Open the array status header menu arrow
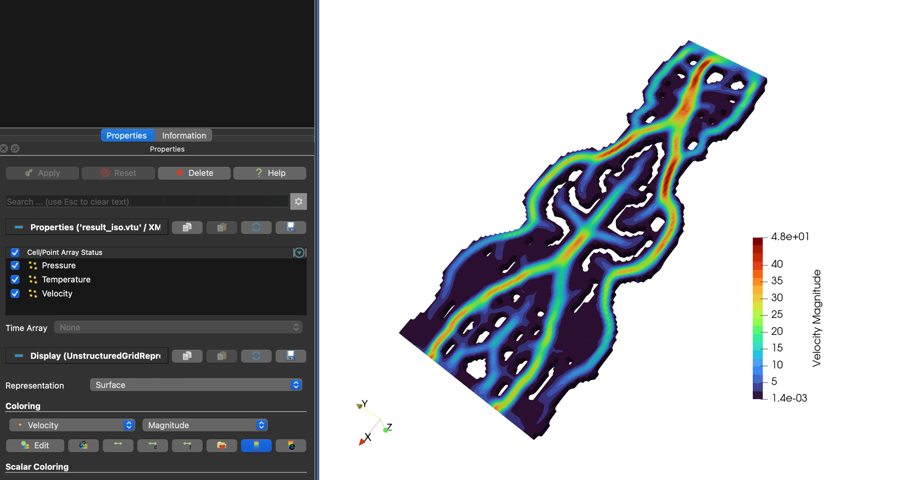The image size is (901, 480). [x=299, y=252]
